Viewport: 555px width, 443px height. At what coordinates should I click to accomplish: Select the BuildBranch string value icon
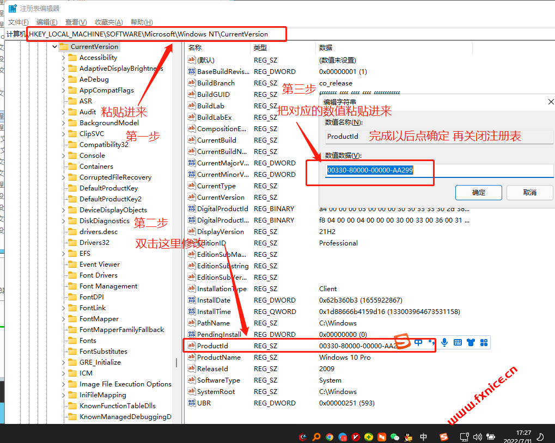click(192, 83)
